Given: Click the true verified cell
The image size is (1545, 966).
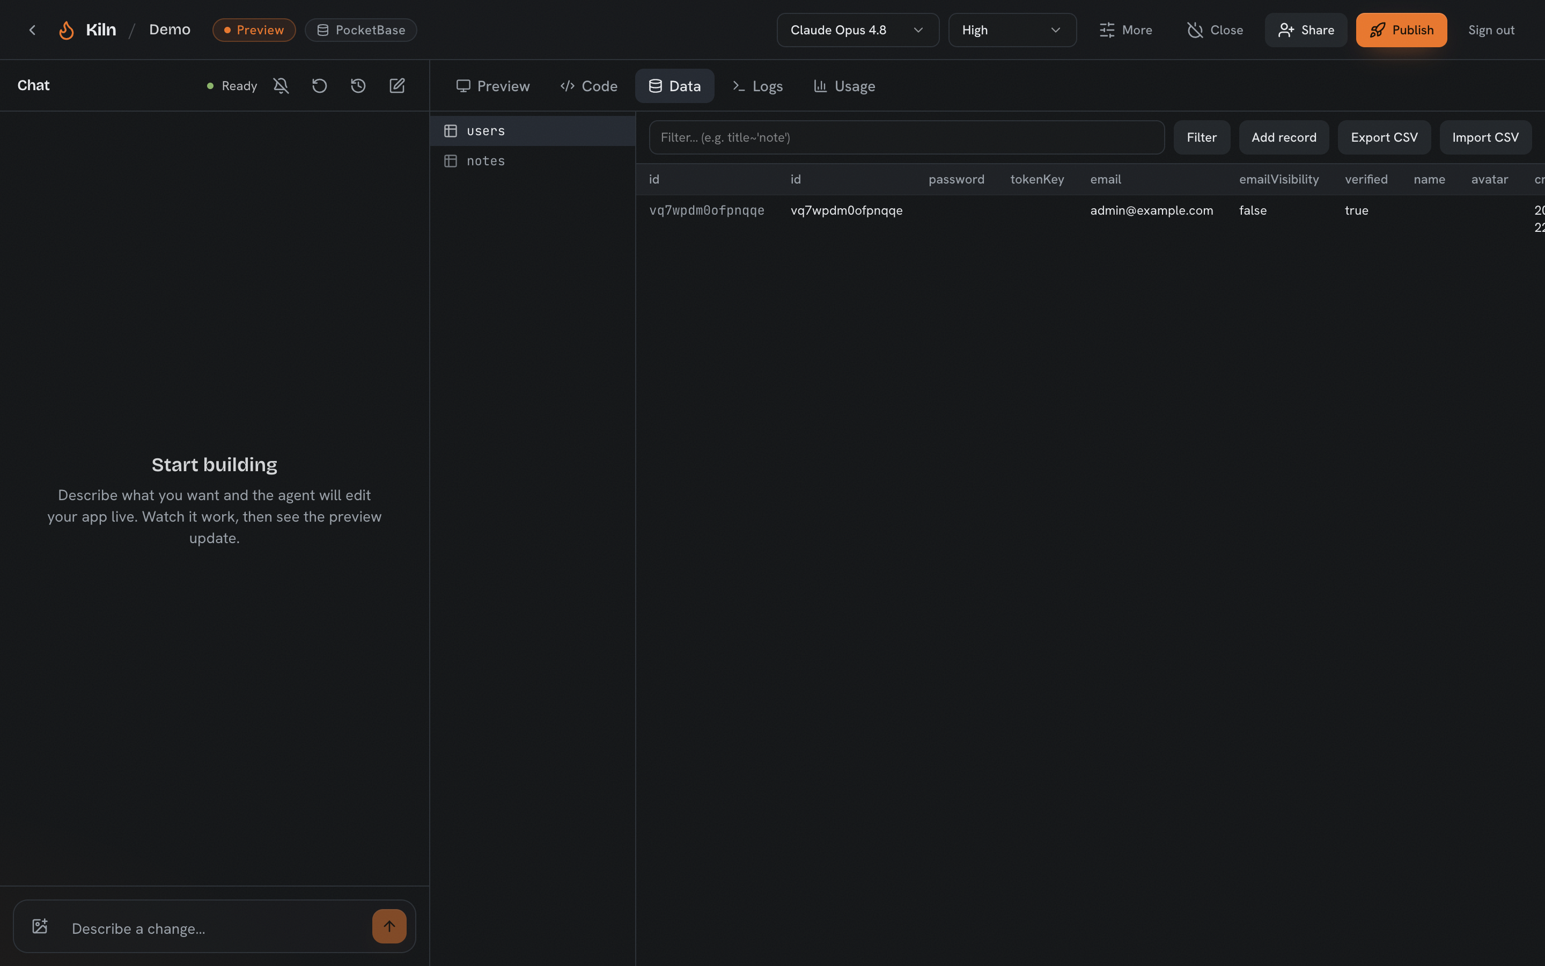Looking at the screenshot, I should [1356, 210].
